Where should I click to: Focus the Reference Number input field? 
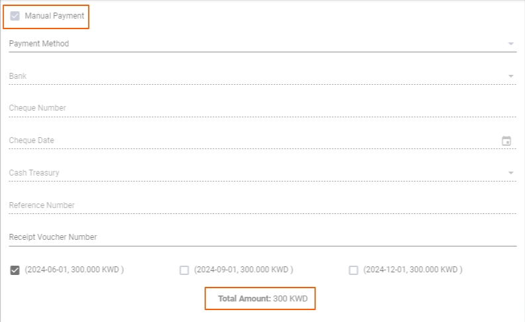(x=252, y=205)
